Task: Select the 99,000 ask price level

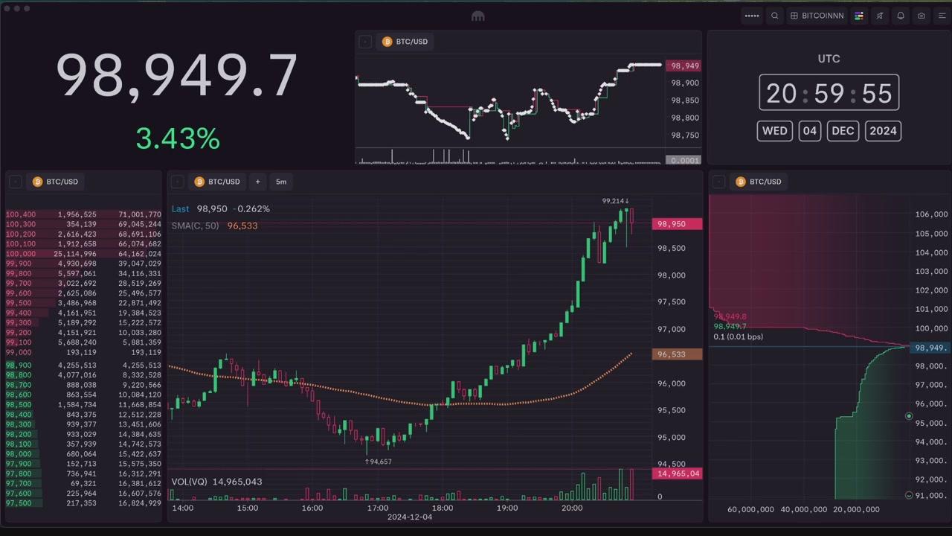Action: click(x=19, y=352)
